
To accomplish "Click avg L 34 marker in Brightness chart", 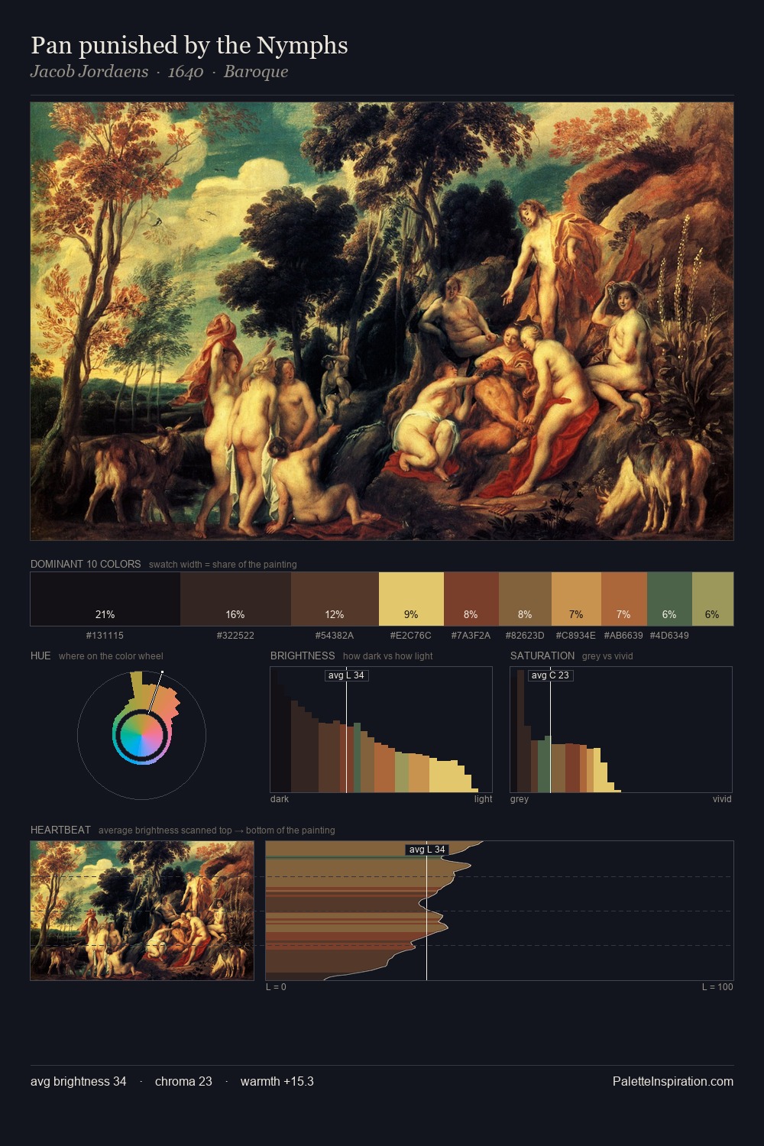I will (346, 675).
